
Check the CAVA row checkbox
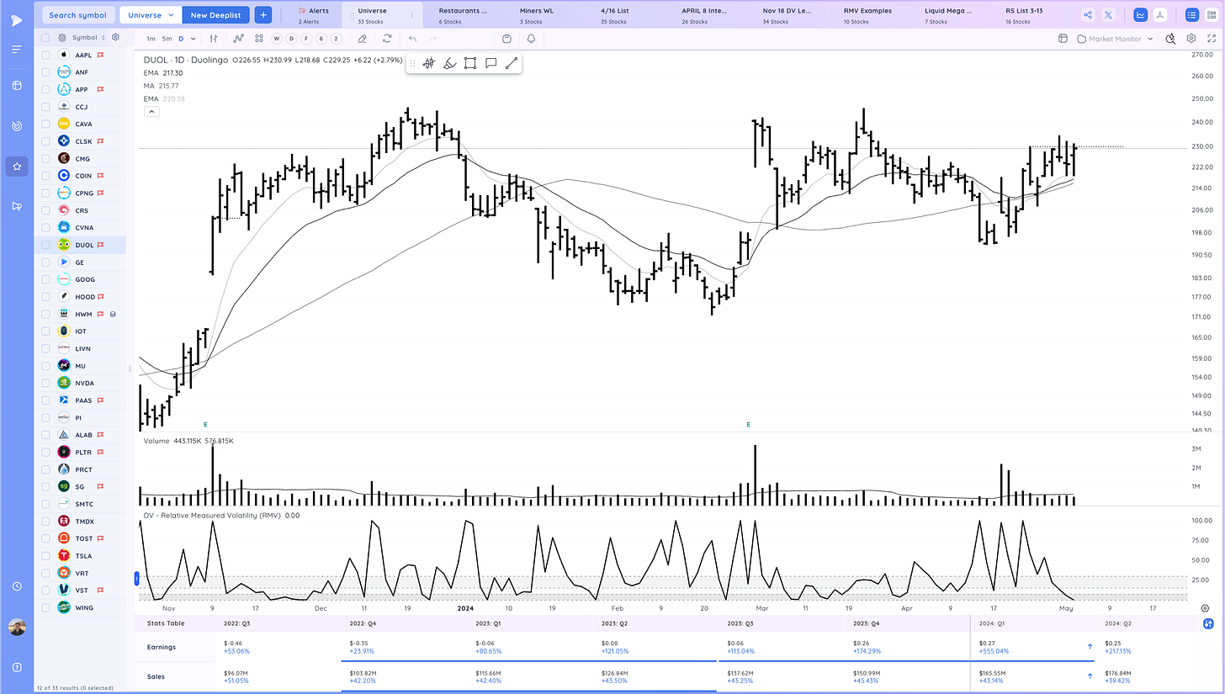coord(45,124)
